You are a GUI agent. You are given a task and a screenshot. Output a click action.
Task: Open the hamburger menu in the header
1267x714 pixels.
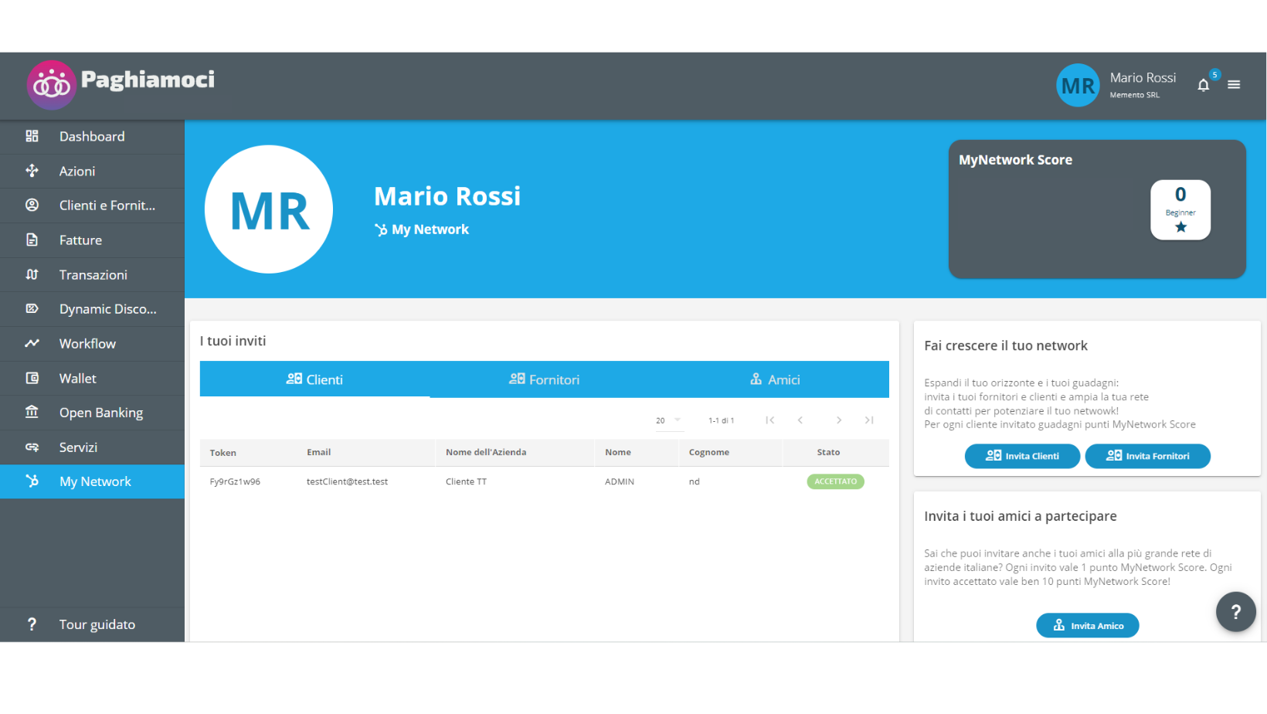point(1234,85)
